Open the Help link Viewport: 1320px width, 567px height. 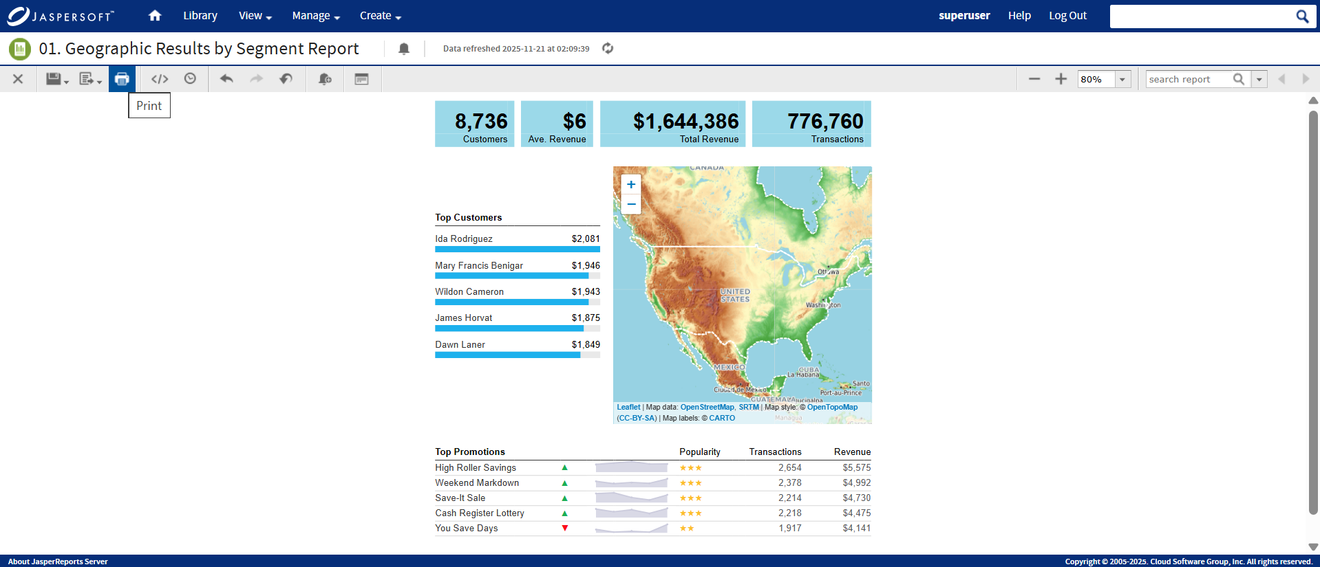point(1019,16)
